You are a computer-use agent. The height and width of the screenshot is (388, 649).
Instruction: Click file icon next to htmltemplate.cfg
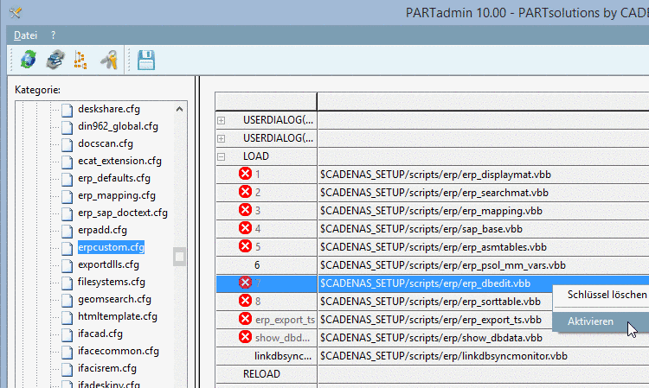67,317
